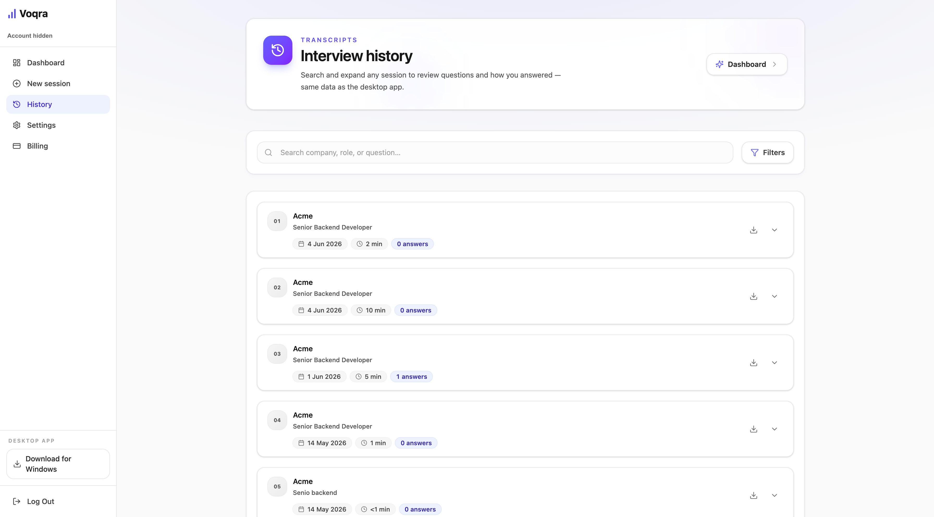
Task: Click 0 answers badge in session 01
Action: pyautogui.click(x=412, y=244)
